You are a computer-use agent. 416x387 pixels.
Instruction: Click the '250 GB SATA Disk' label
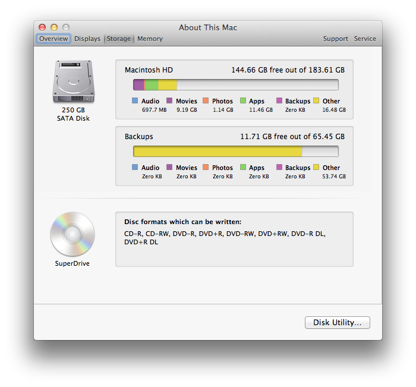pos(73,114)
